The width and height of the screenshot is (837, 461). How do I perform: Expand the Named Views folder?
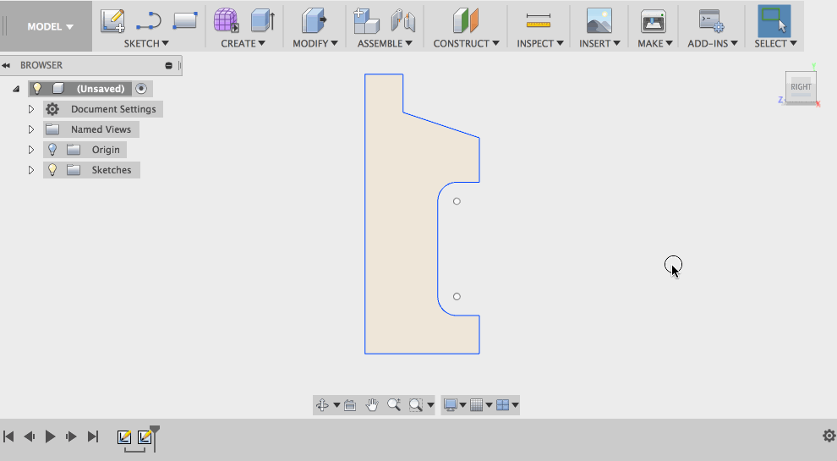31,129
